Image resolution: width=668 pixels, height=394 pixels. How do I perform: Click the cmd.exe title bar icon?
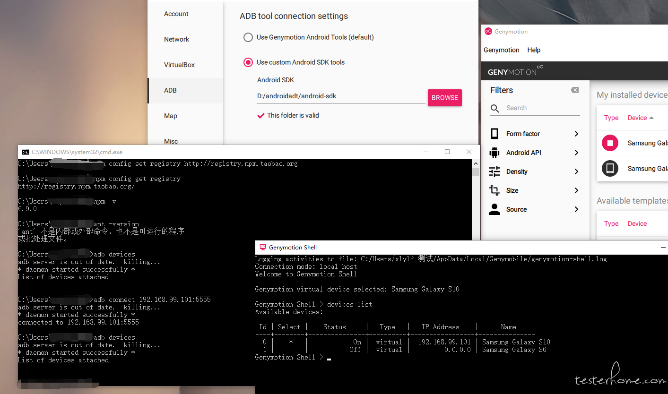coord(26,152)
